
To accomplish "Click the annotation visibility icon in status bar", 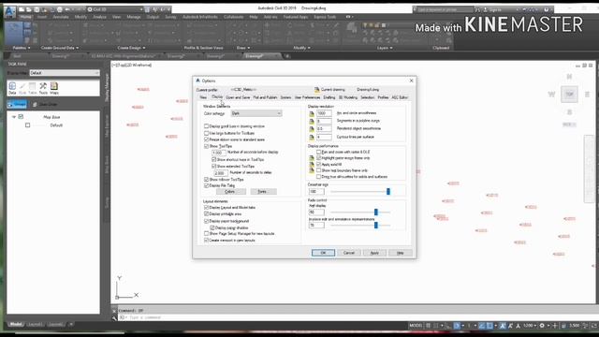I will coord(503,326).
